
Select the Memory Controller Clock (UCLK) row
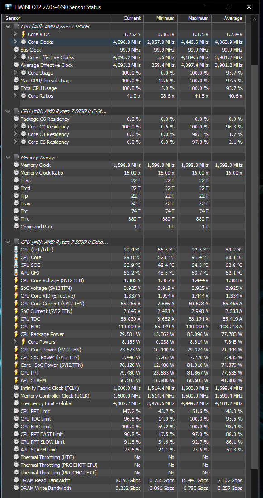coord(124,396)
